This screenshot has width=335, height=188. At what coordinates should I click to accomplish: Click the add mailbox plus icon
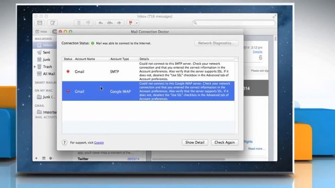(x=36, y=158)
